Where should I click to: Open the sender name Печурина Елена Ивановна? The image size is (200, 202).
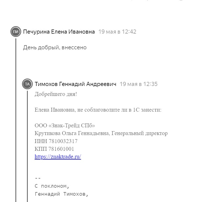click(59, 32)
